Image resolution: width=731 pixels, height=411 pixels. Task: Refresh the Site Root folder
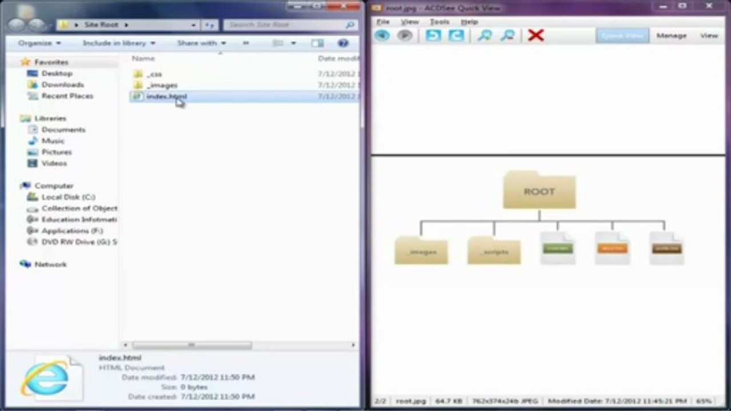[x=209, y=25]
